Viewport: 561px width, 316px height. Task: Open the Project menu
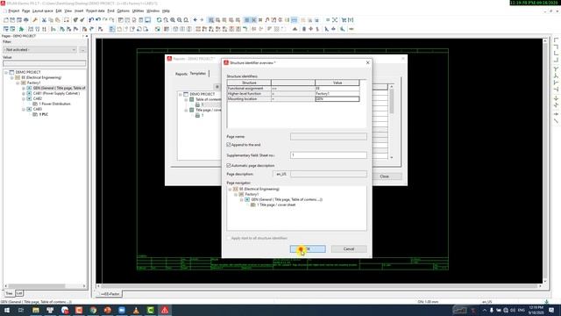point(14,11)
